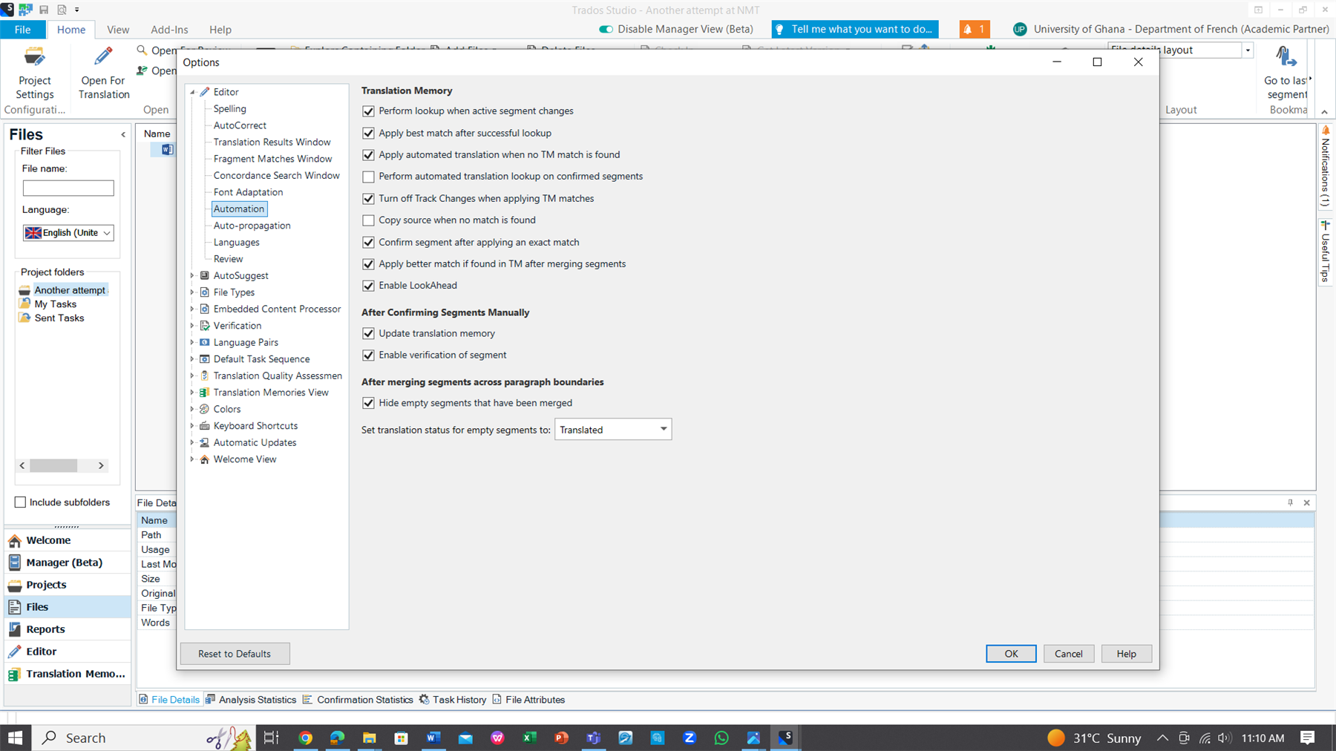Image resolution: width=1336 pixels, height=751 pixels.
Task: Click Go to last segment icon
Action: (x=1286, y=58)
